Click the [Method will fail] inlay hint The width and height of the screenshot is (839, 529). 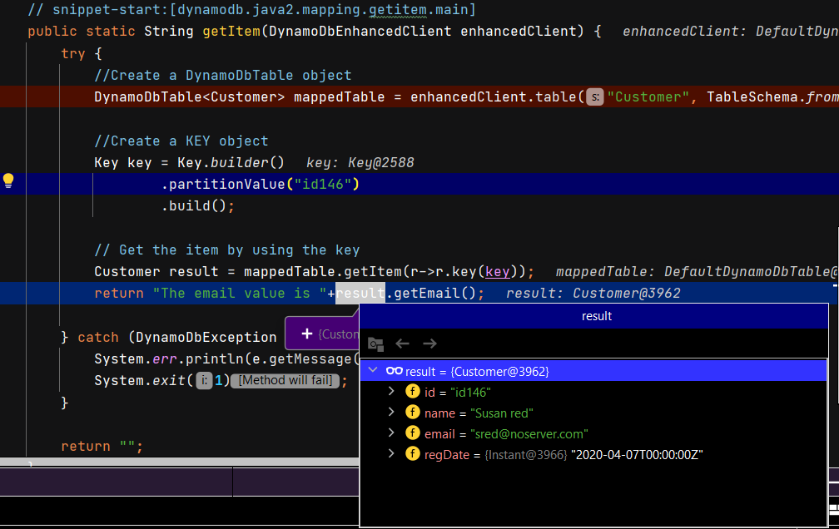285,380
